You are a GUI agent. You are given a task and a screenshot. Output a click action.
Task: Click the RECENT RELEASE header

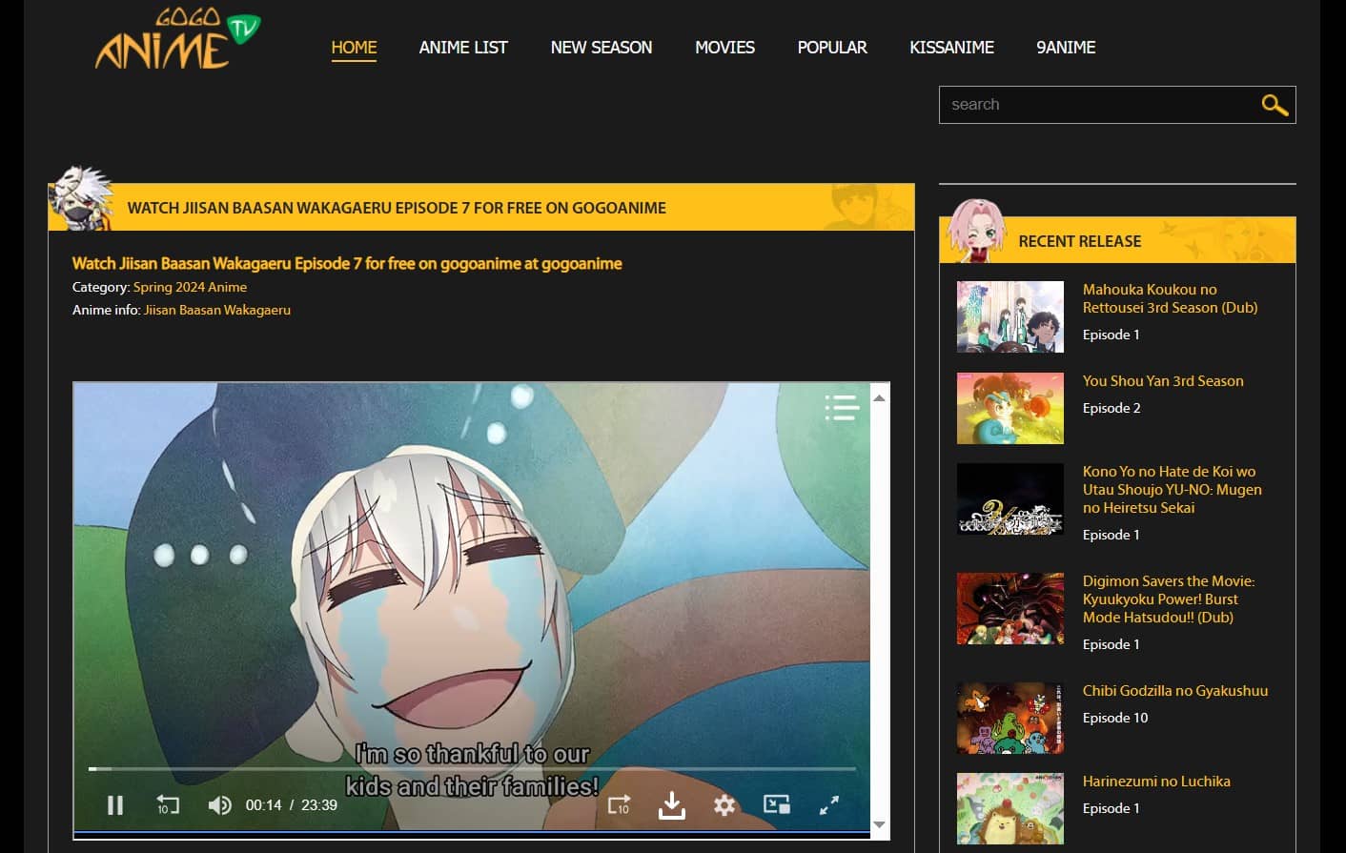(1079, 241)
